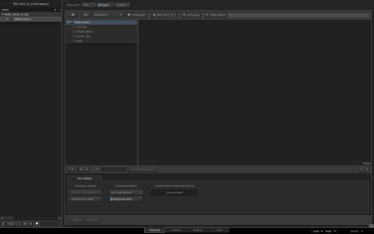
Task: Switch to the Conform tab
Action: (x=176, y=230)
